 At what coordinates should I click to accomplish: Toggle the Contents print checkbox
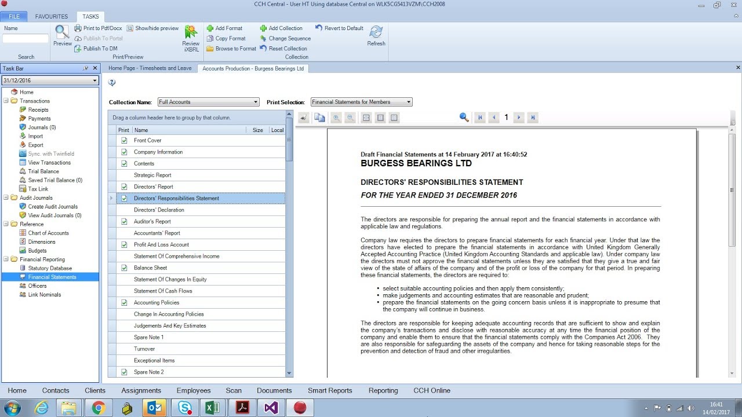point(124,163)
